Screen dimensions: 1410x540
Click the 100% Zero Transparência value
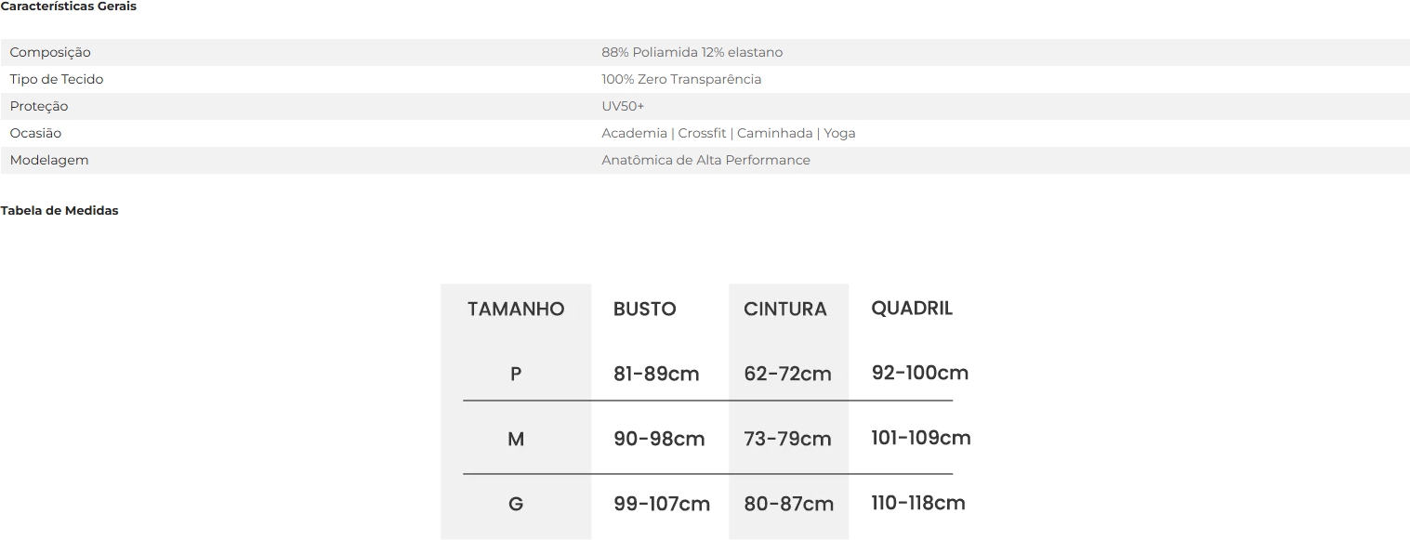(681, 80)
